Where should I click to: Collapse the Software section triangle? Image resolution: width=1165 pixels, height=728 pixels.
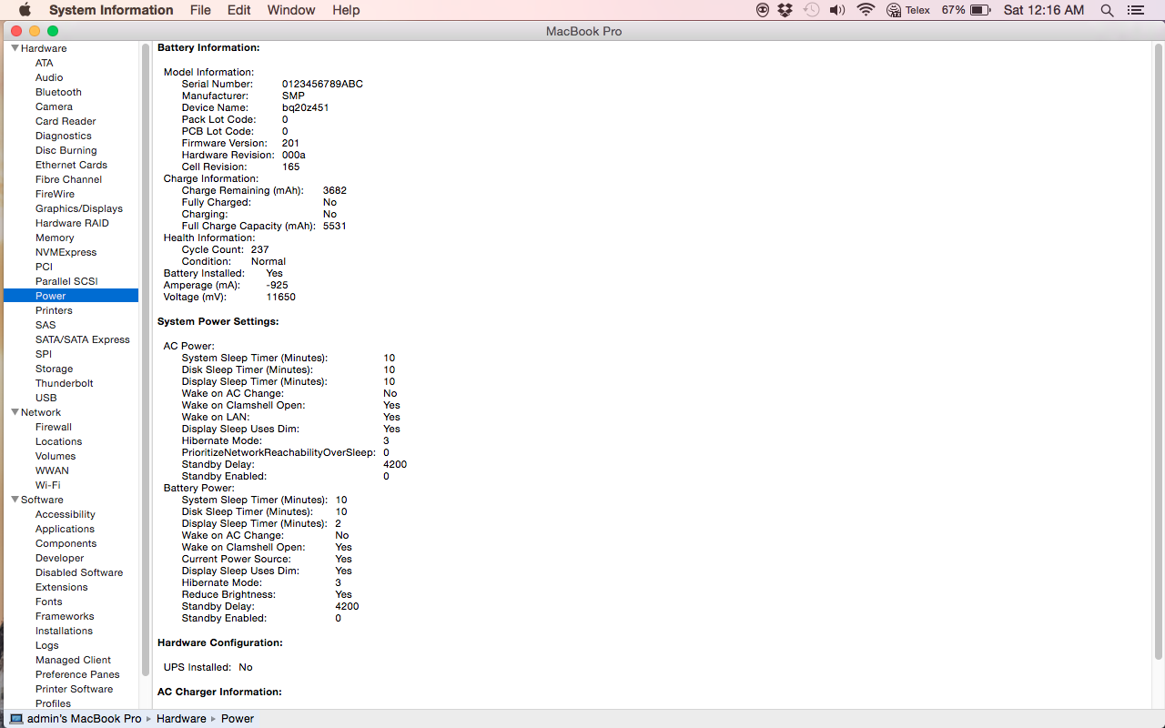[x=15, y=500]
